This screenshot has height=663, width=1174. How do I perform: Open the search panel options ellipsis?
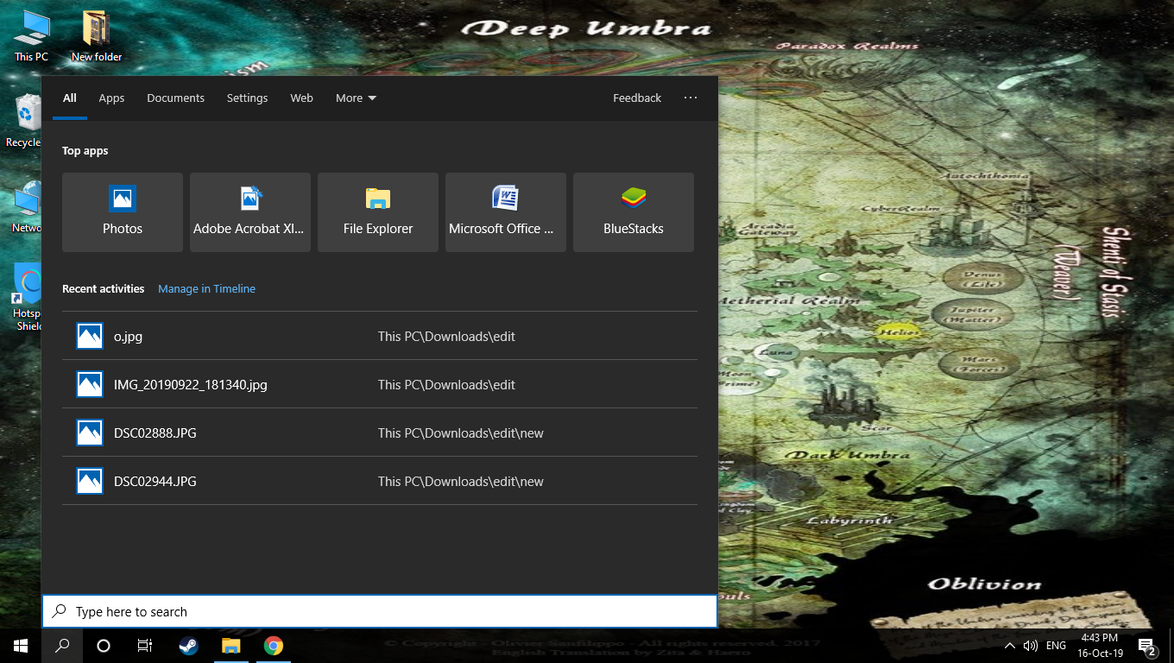[x=691, y=98]
